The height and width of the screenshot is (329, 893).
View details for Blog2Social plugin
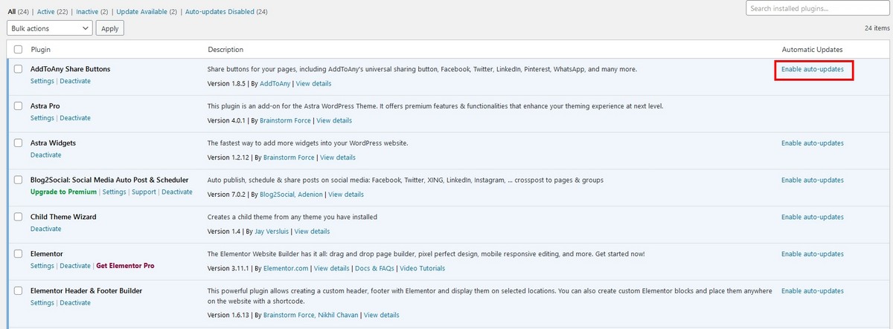(x=346, y=195)
